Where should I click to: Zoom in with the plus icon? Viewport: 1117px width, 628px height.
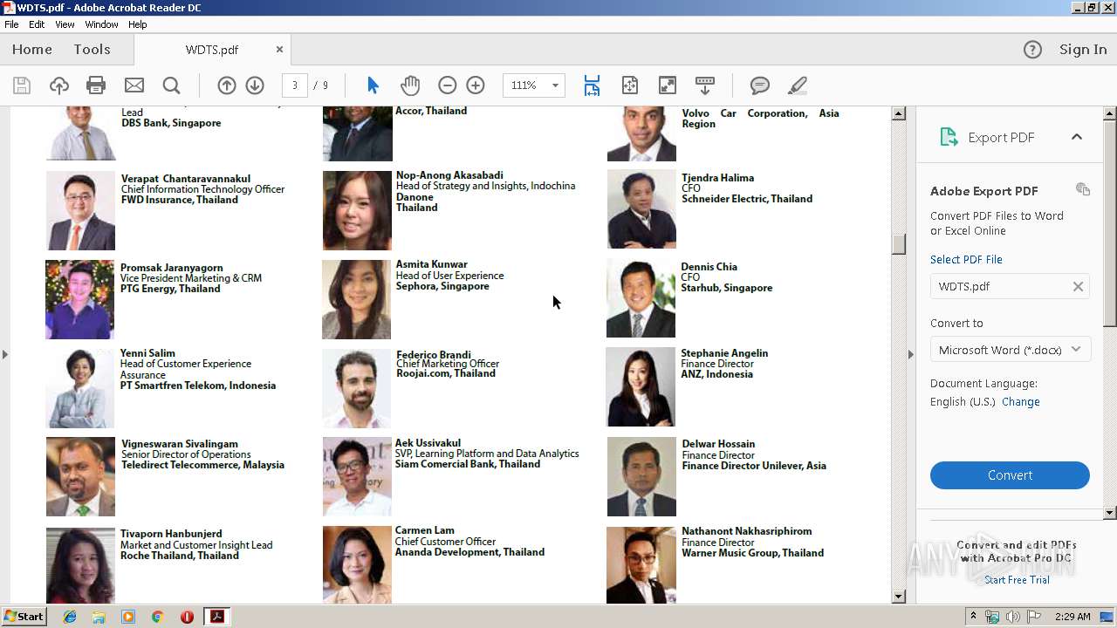[x=476, y=85]
